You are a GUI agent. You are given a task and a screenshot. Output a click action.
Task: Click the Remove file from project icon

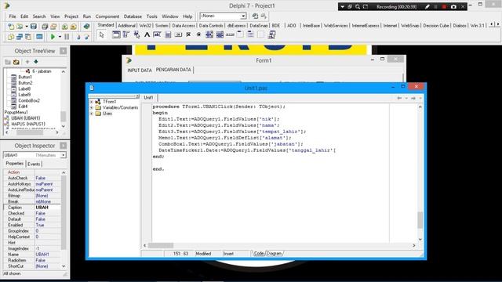(x=73, y=27)
